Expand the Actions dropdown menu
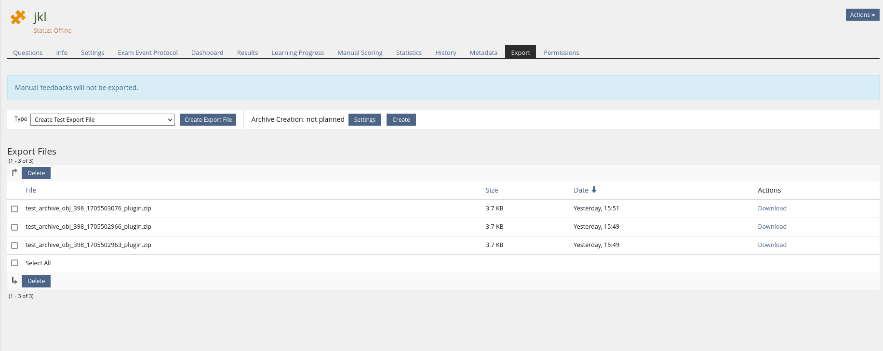Image resolution: width=883 pixels, height=351 pixels. pyautogui.click(x=862, y=15)
